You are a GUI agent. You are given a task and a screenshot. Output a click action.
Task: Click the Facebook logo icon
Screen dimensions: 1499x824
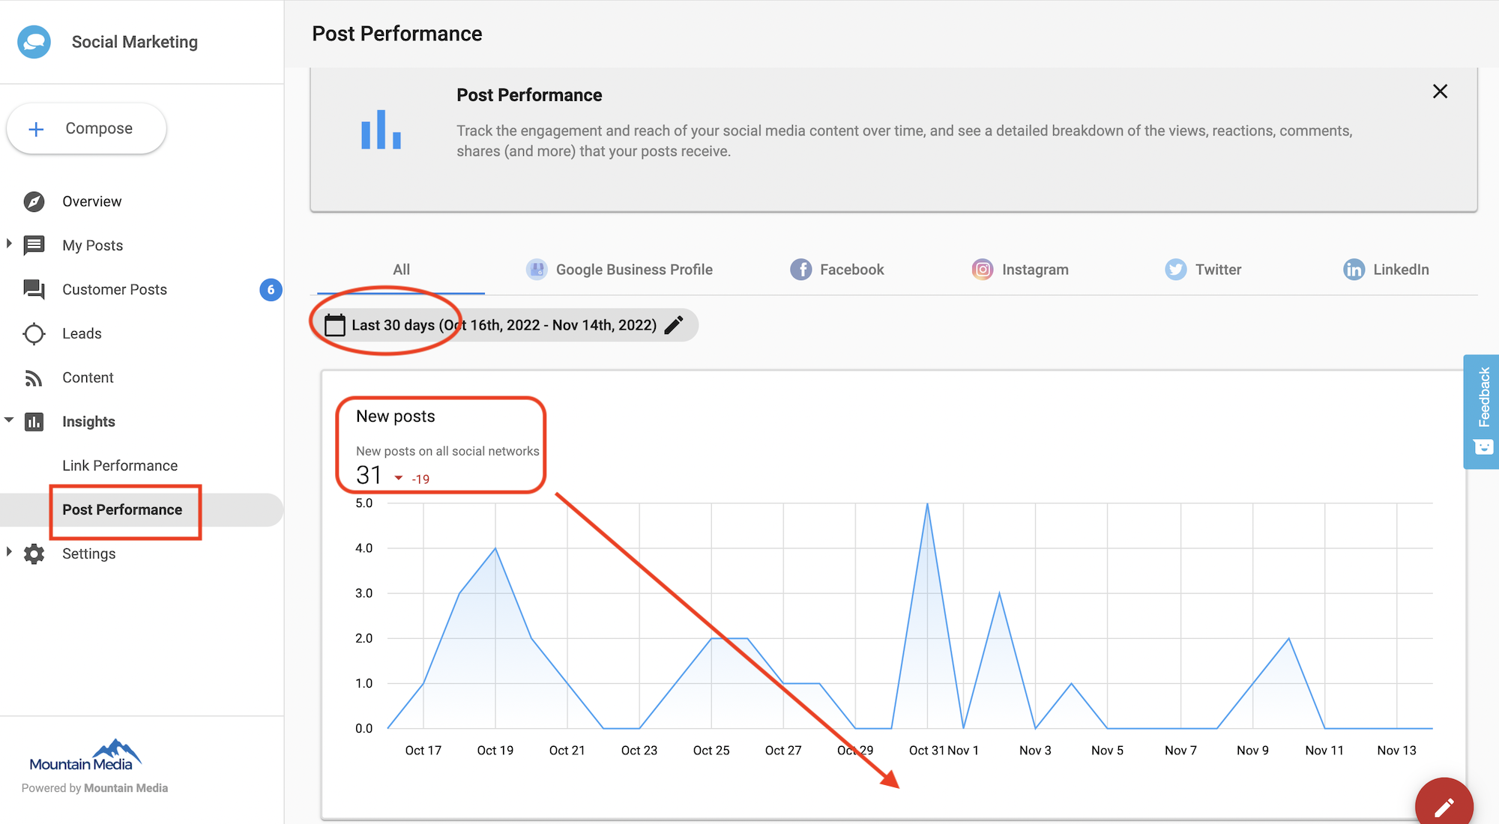801,270
